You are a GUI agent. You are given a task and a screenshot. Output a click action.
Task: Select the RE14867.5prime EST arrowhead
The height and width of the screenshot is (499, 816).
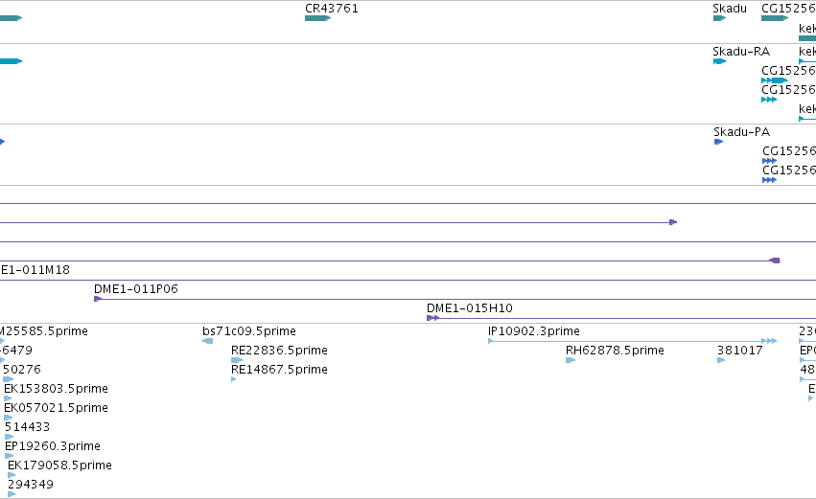pos(234,379)
